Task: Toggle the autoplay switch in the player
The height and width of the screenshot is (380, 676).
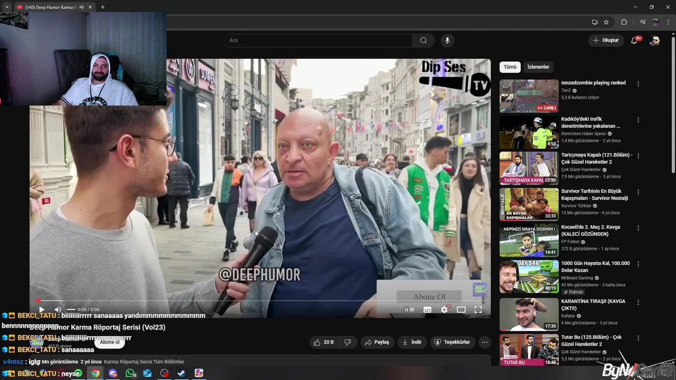Action: pyautogui.click(x=409, y=310)
